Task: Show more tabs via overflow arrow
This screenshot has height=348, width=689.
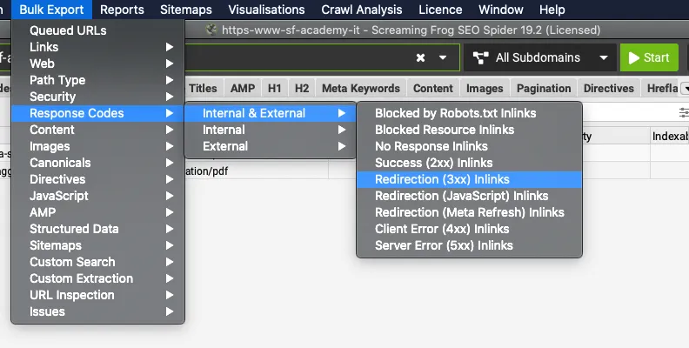Action: (683, 88)
